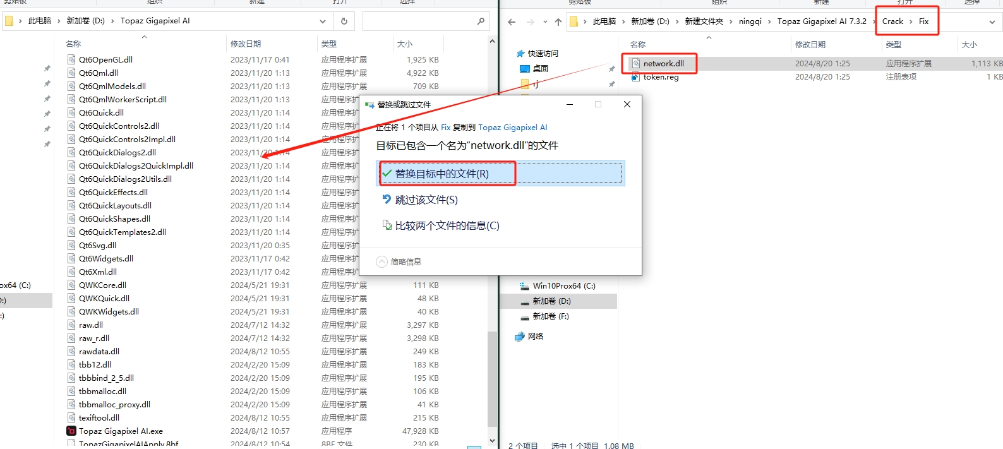The image size is (1003, 449).
Task: Click the QWKCore.dll file icon
Action: coord(71,285)
